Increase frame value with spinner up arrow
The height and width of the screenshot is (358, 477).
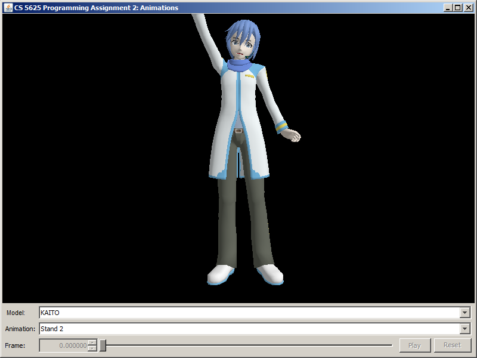coord(92,342)
